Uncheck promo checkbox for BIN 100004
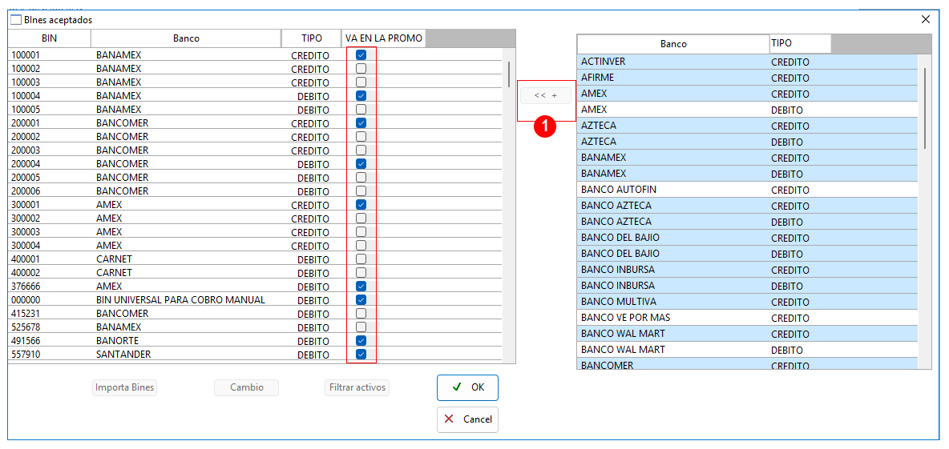Screen dimensions: 949x449 [x=361, y=95]
